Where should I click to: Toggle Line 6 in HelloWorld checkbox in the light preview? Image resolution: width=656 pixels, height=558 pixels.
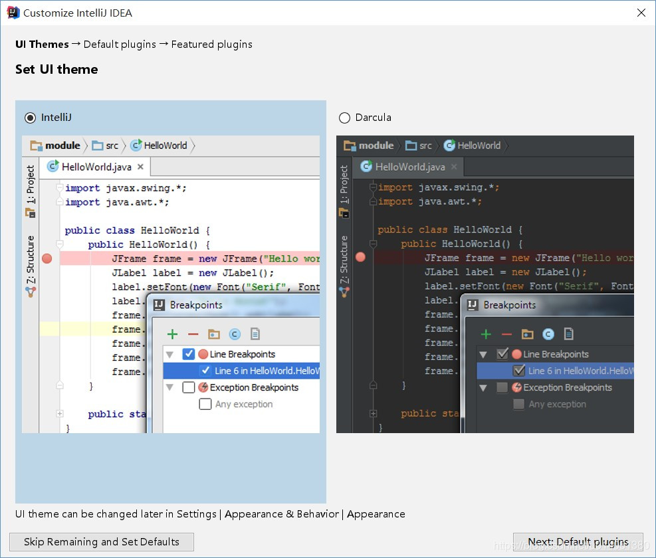point(205,371)
